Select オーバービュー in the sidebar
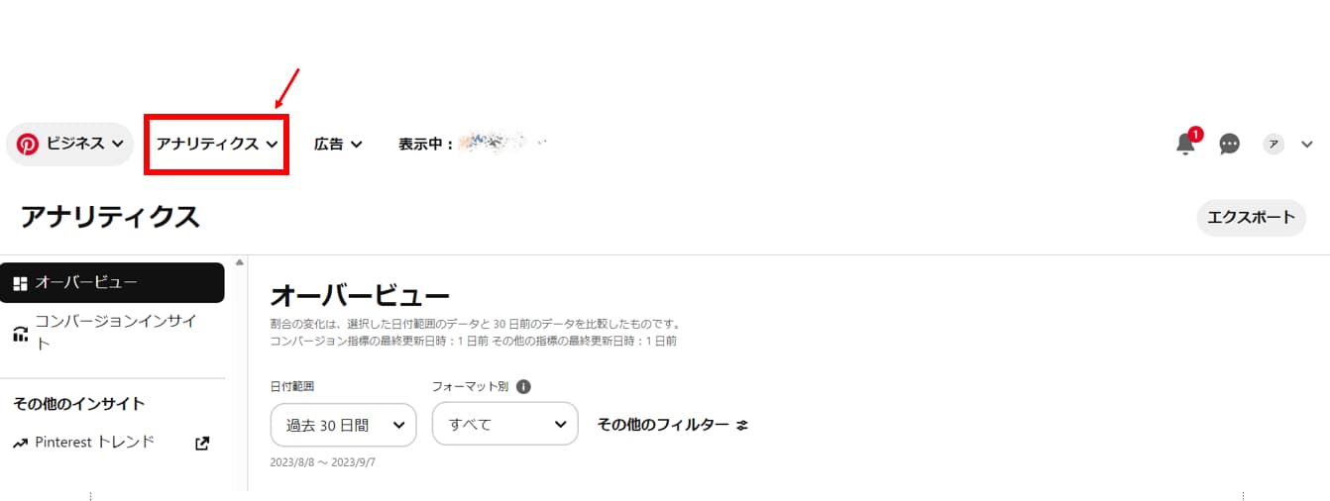Viewport: 1330px width, 501px height. tap(112, 283)
